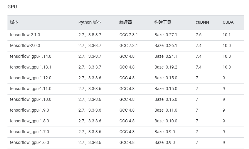
Task: Select the tensorflow_gpu-1.11.0 cell
Action: [31, 89]
